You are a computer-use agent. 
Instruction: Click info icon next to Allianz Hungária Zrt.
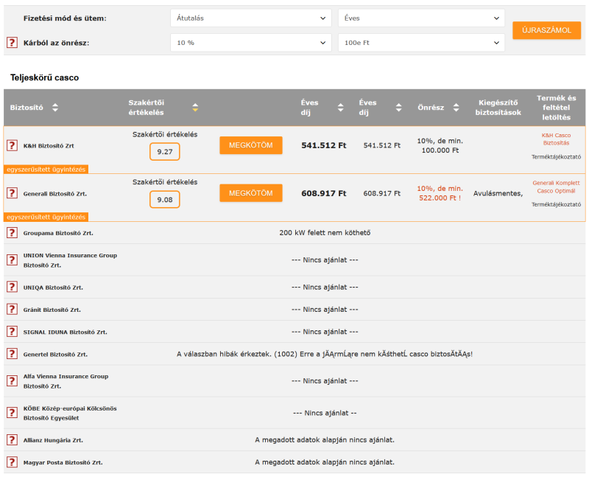12,439
